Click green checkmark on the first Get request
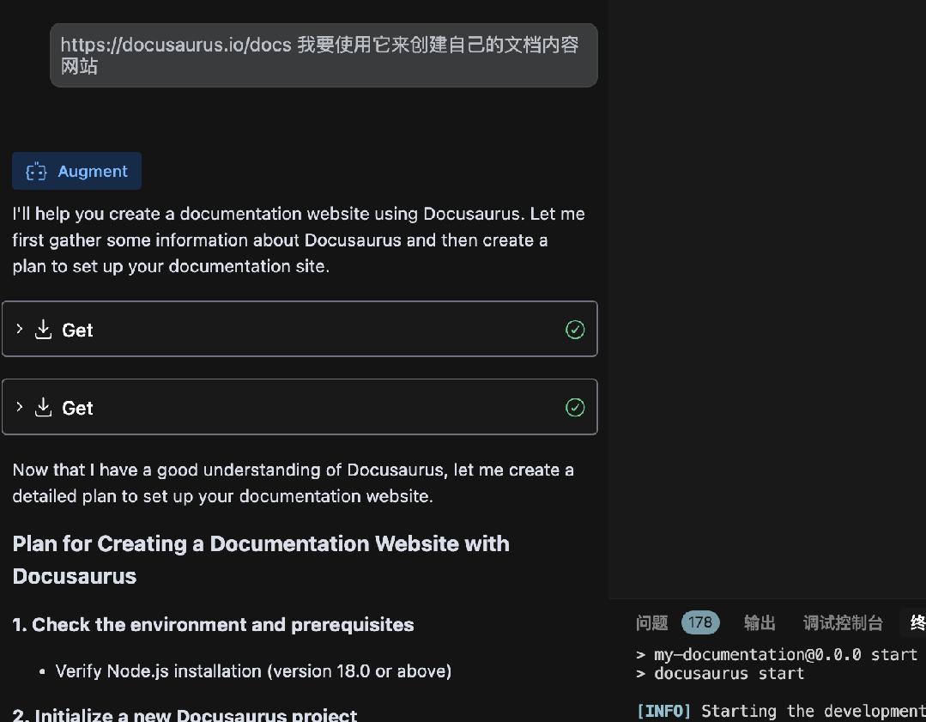Viewport: 926px width, 722px height. [575, 329]
